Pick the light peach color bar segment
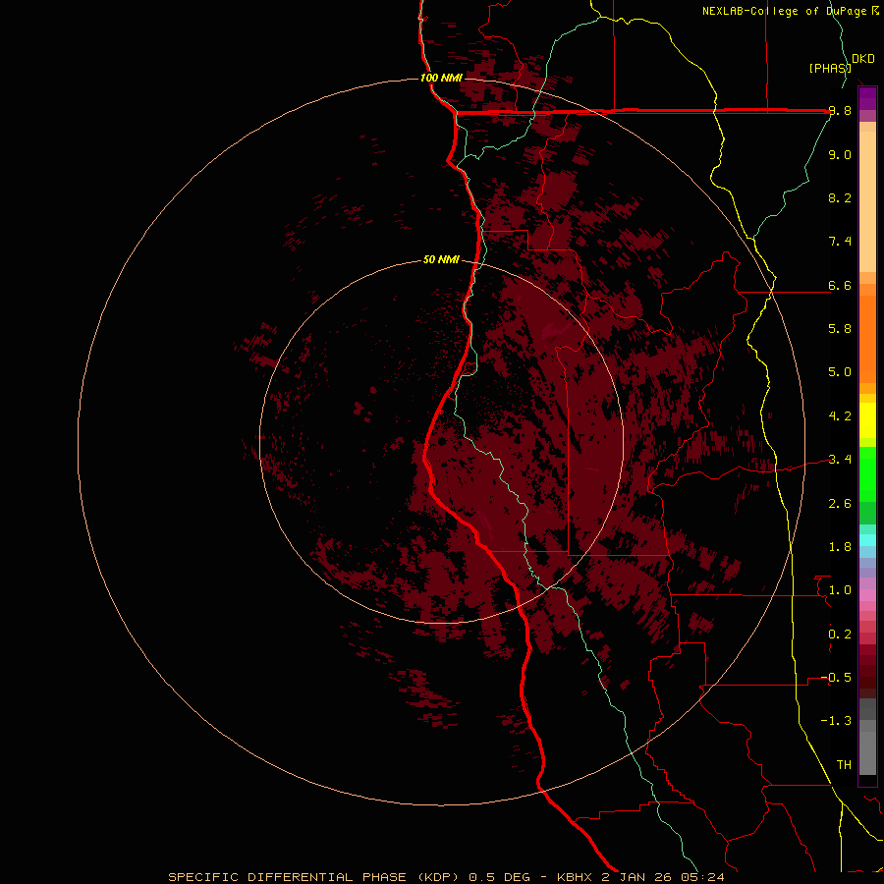884x884 pixels. (867, 201)
